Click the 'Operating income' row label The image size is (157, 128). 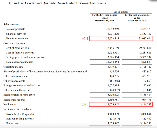(x=13, y=67)
